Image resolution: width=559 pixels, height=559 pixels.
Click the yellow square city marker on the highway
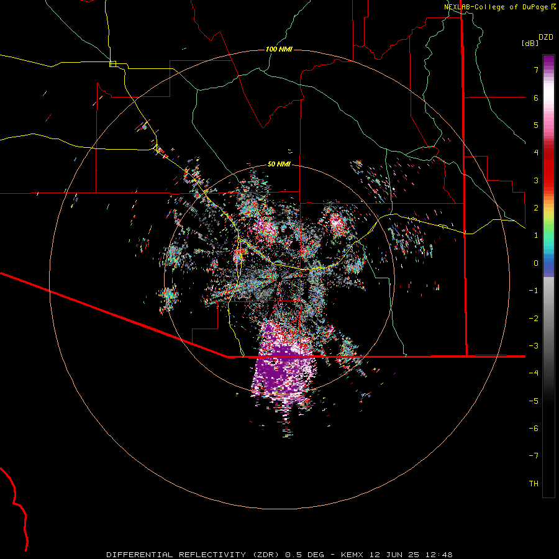click(112, 64)
